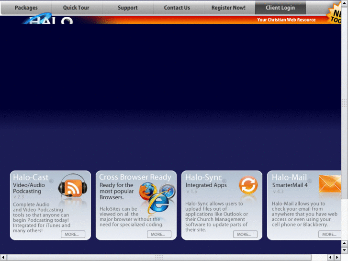The height and width of the screenshot is (261, 348).
Task: Click MORE button in Halo-Mail card
Action: (x=330, y=234)
